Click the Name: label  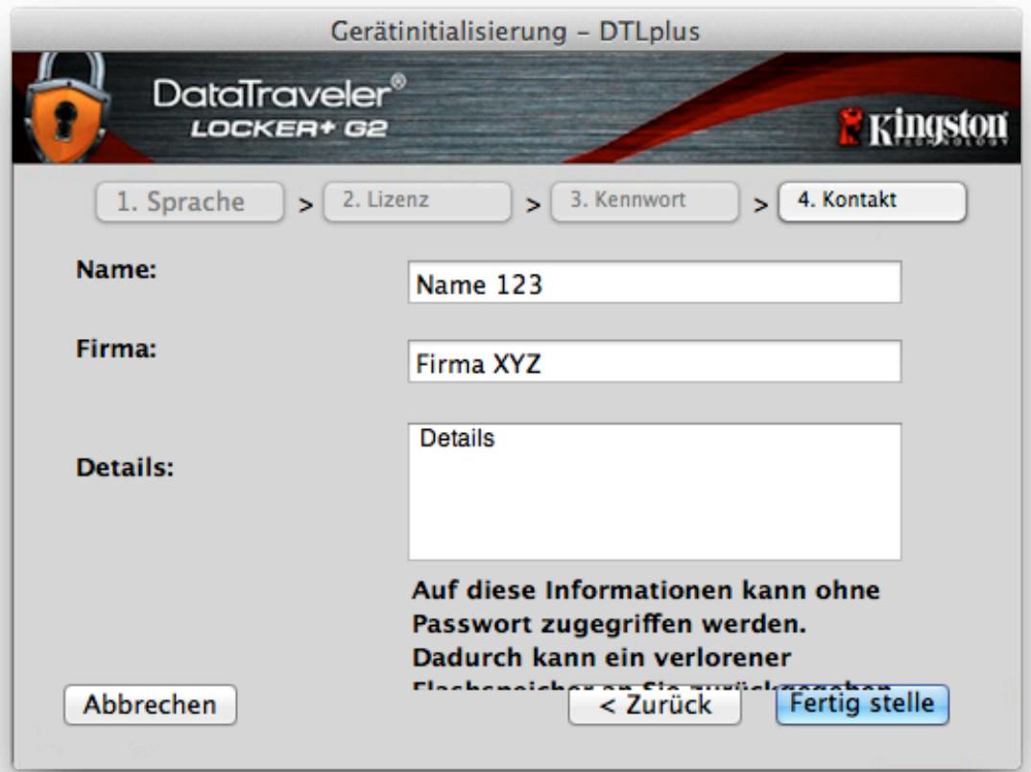point(116,270)
